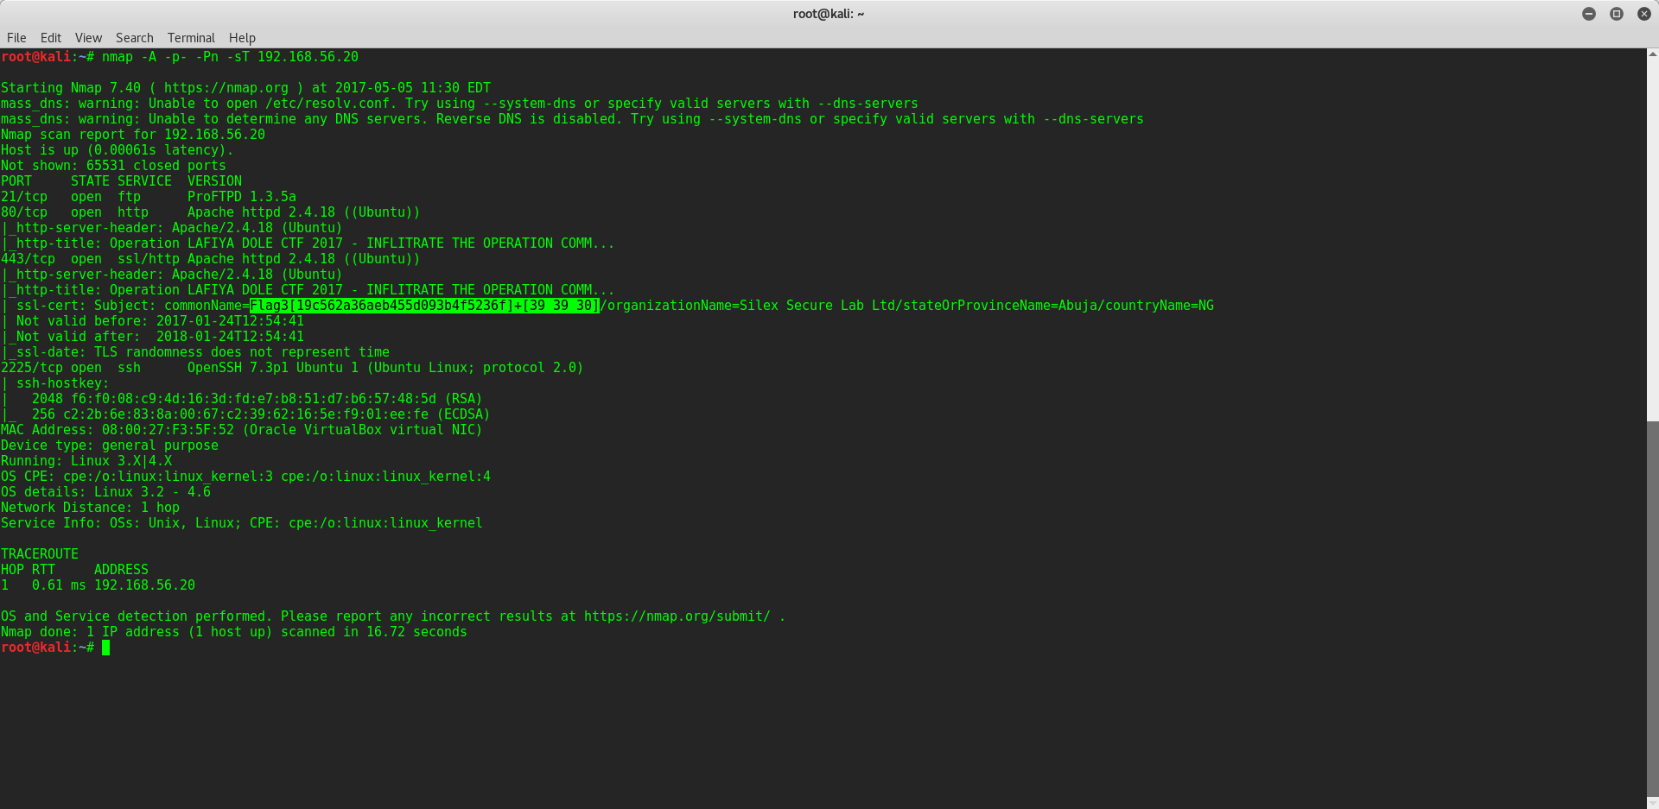Viewport: 1659px width, 809px height.
Task: Click the highlighted Flag3 text
Action: pyautogui.click(x=424, y=306)
